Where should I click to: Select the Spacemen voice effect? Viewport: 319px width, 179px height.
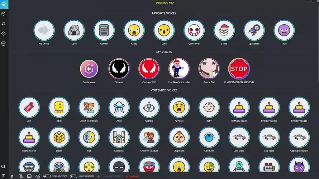point(254,30)
